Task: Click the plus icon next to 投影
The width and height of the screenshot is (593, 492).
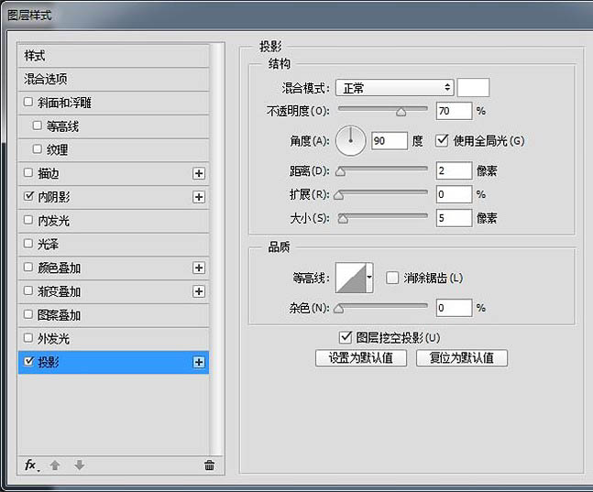Action: tap(198, 363)
